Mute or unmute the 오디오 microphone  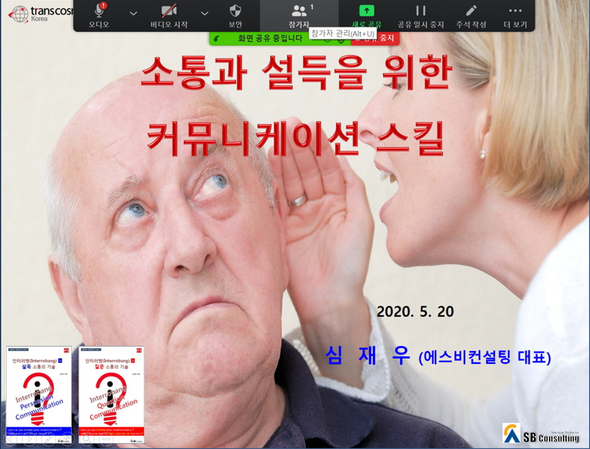(99, 16)
